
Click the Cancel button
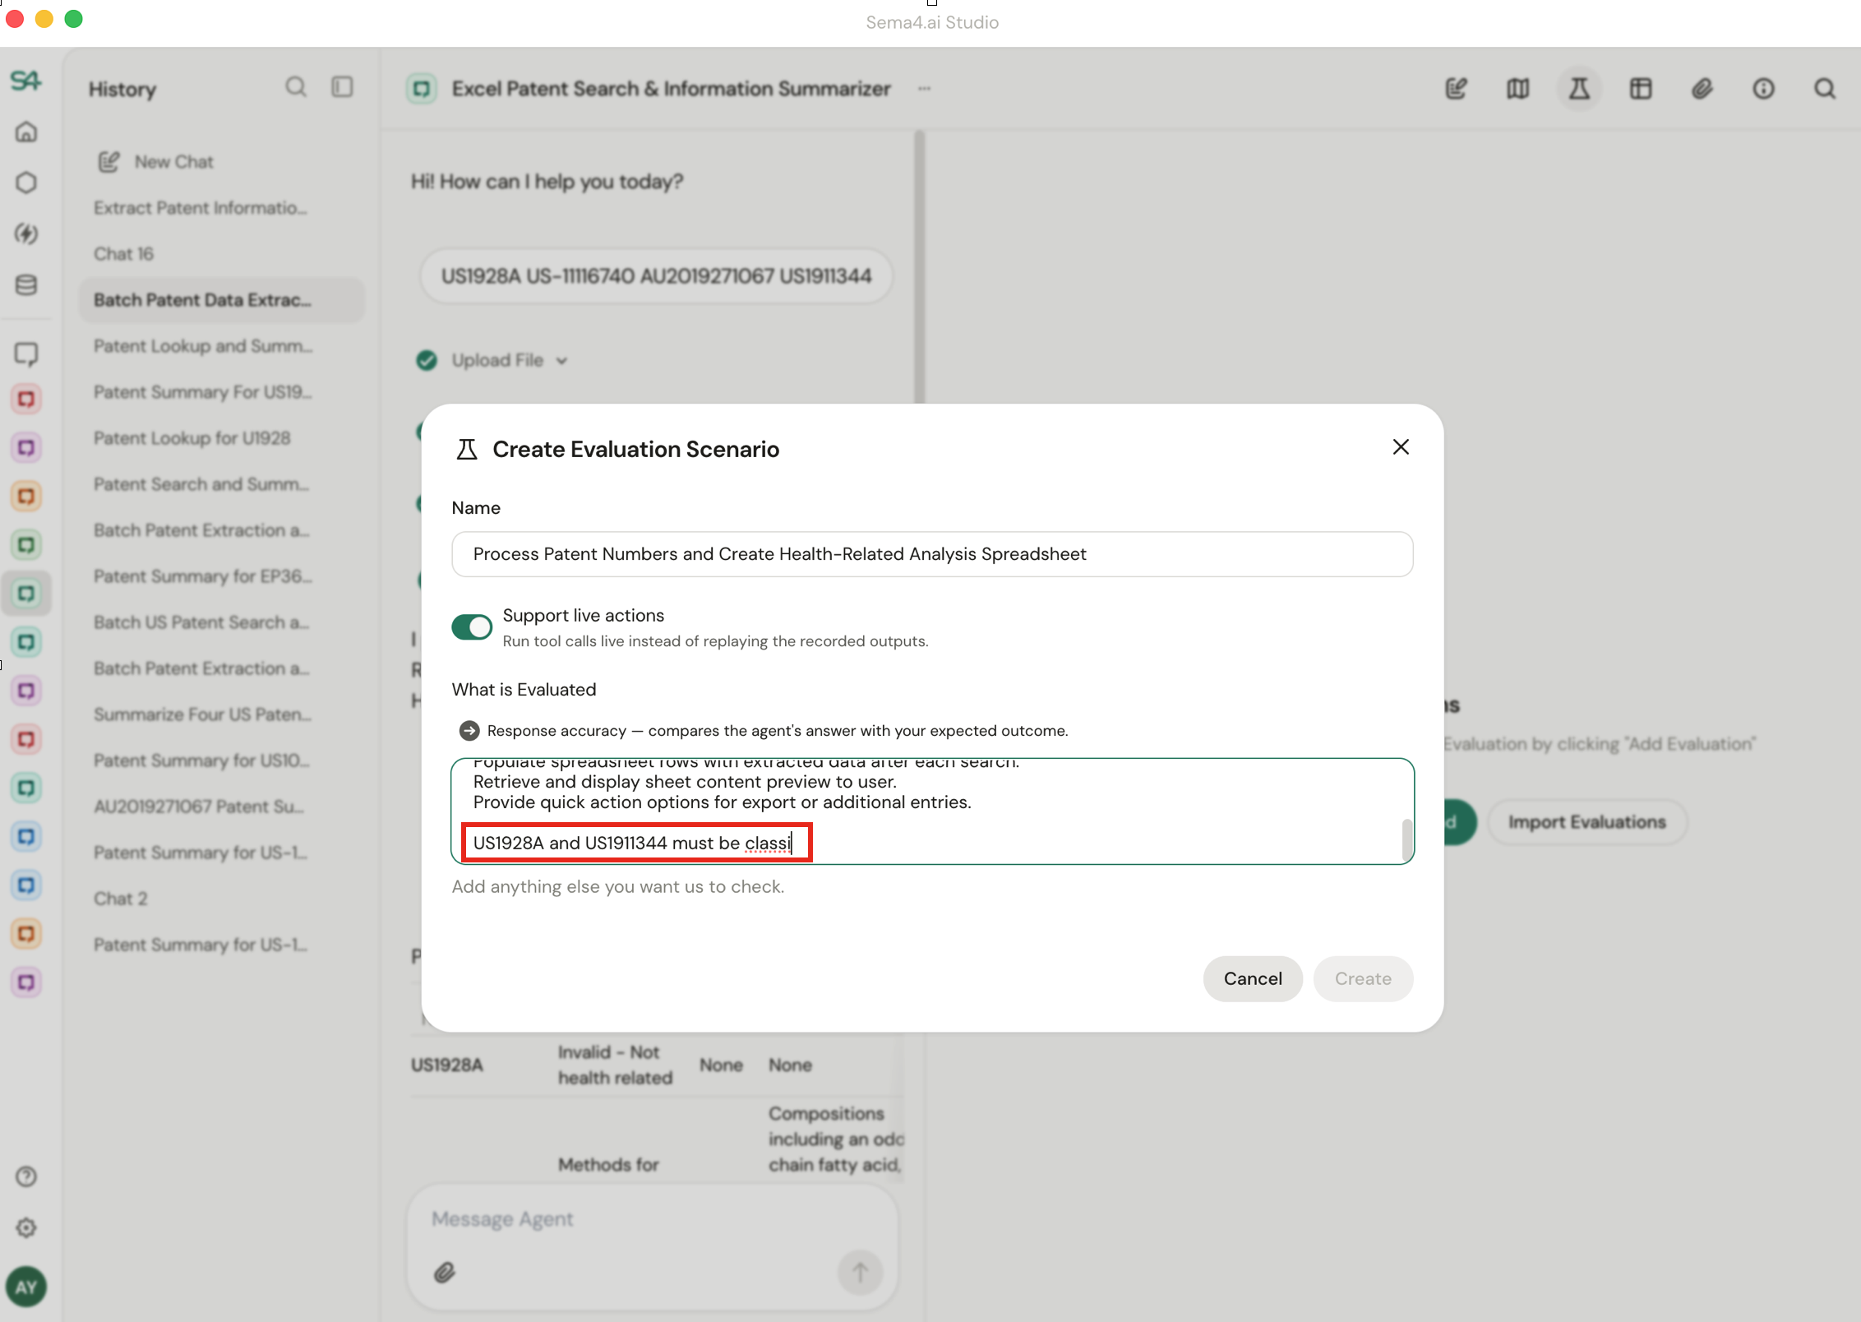1252,978
